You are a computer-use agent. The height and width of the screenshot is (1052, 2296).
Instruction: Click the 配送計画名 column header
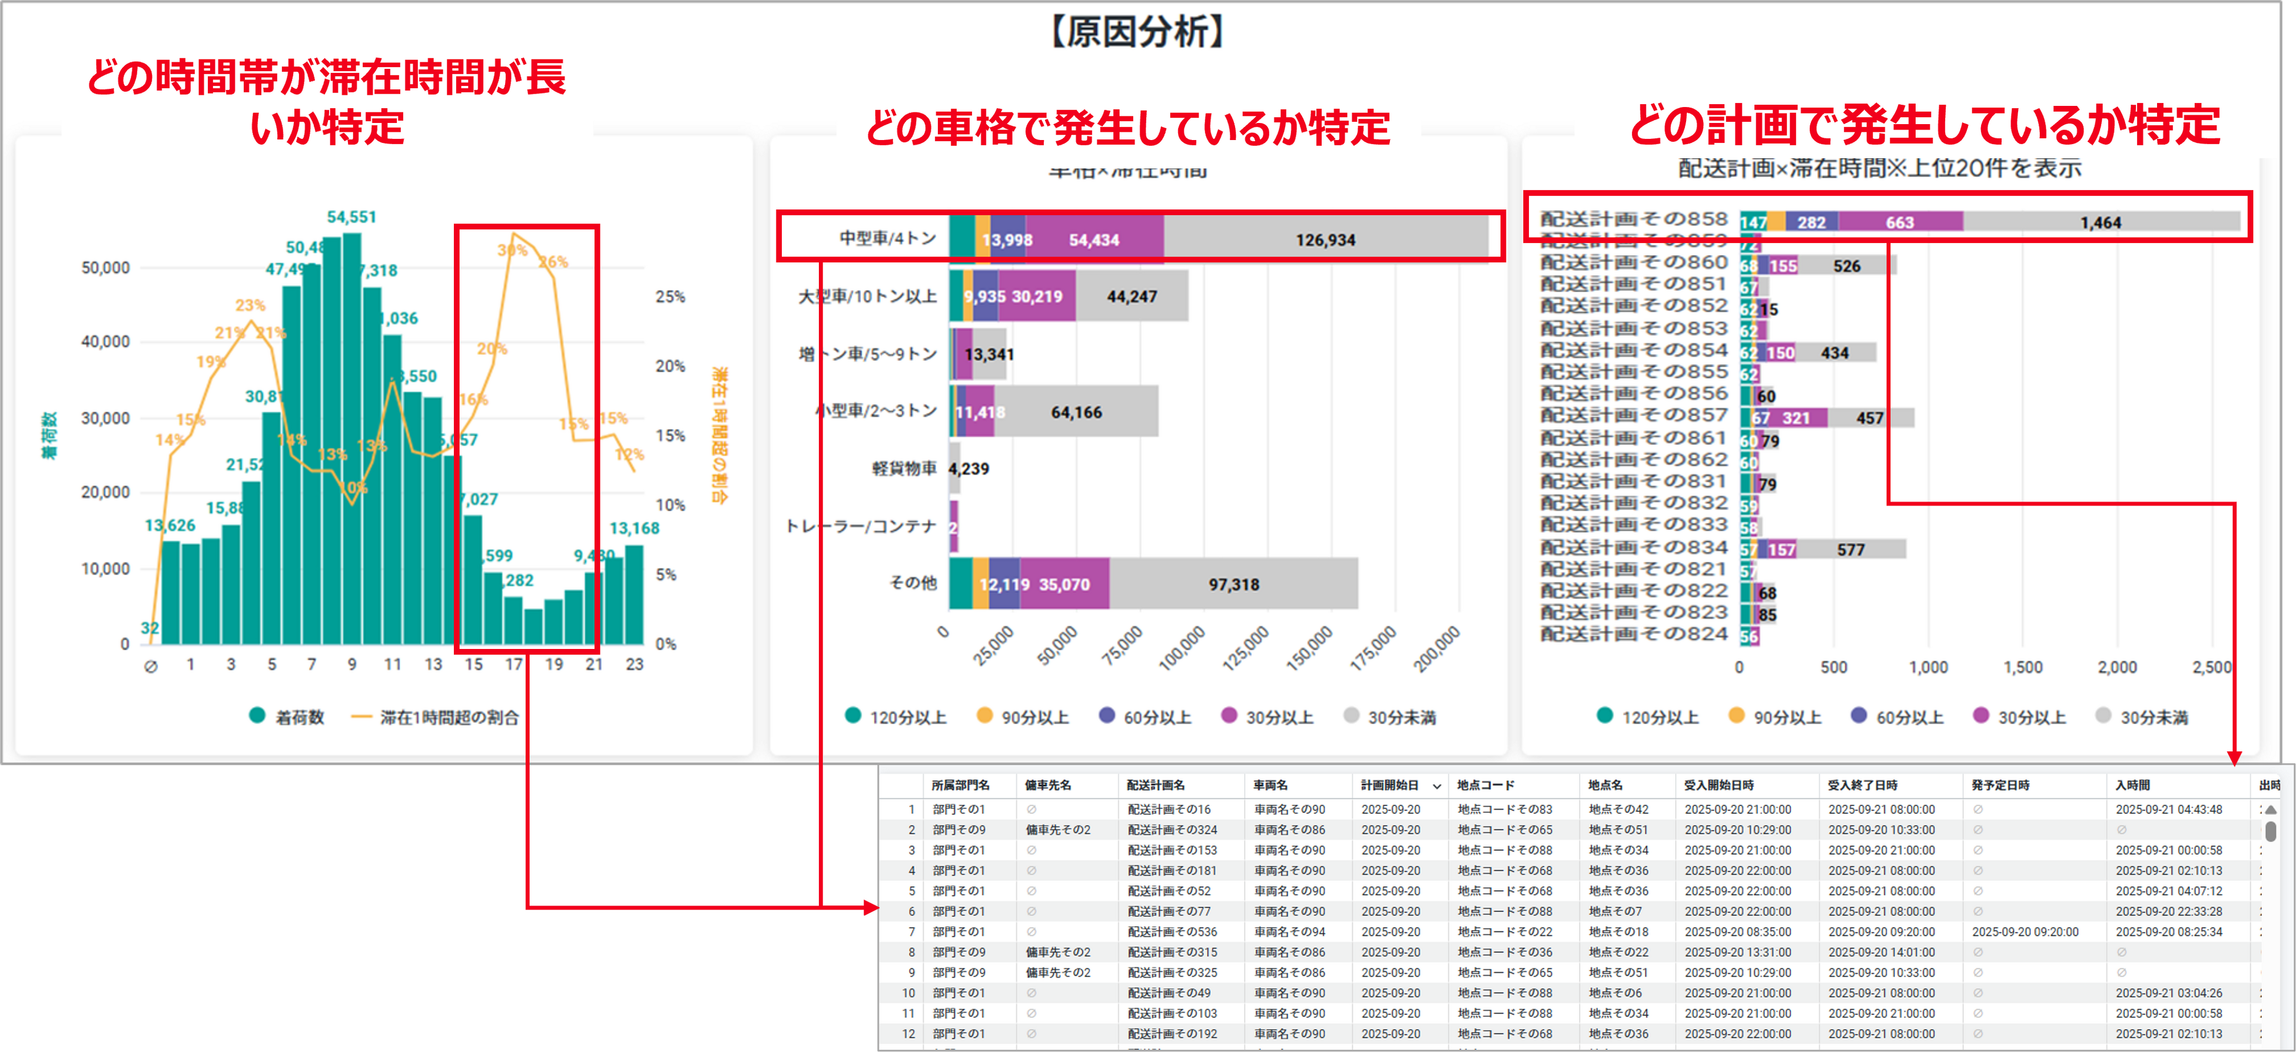(1155, 785)
